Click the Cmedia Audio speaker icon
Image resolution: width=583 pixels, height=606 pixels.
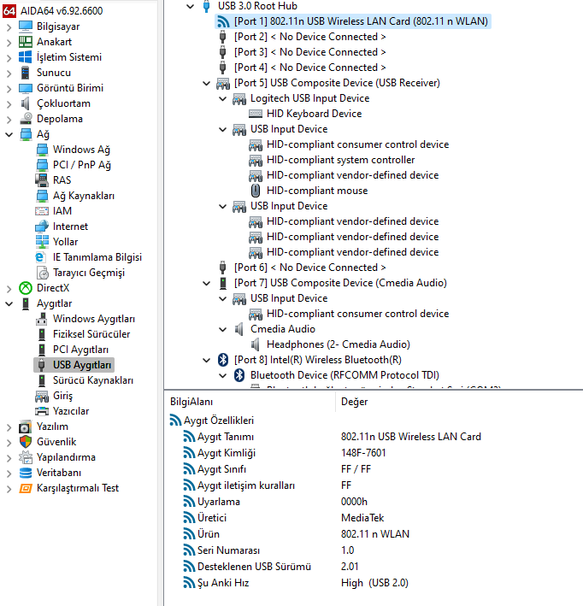[238, 329]
